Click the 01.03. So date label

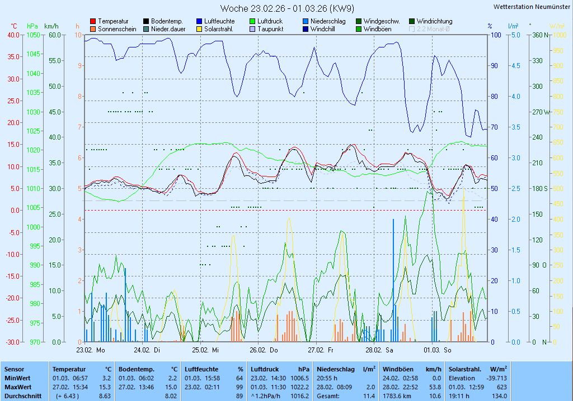coord(437,350)
